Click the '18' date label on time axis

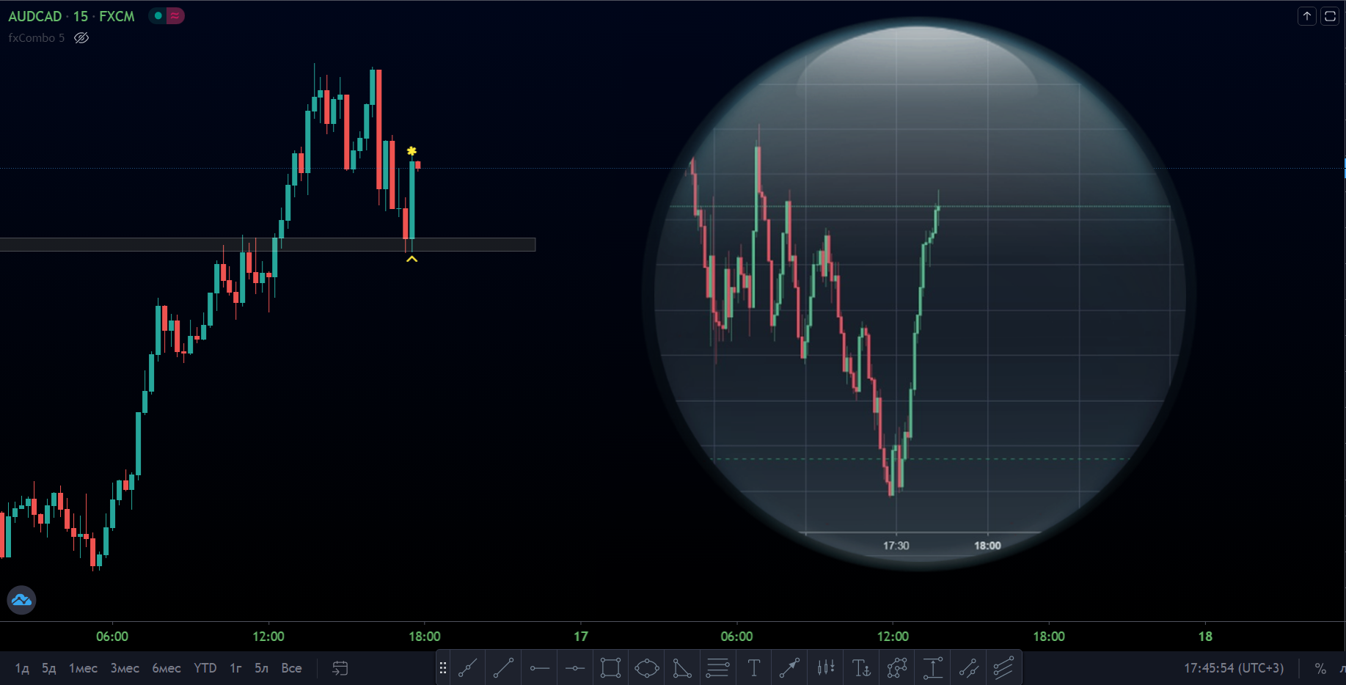pos(1205,637)
